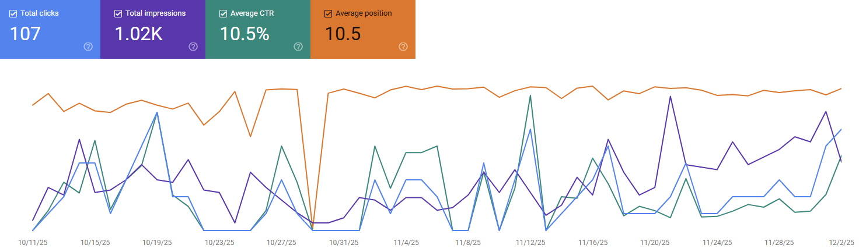Screen dimensions: 866x252
Task: Click the green CTR peak above 11/12/25
Action: (x=530, y=95)
